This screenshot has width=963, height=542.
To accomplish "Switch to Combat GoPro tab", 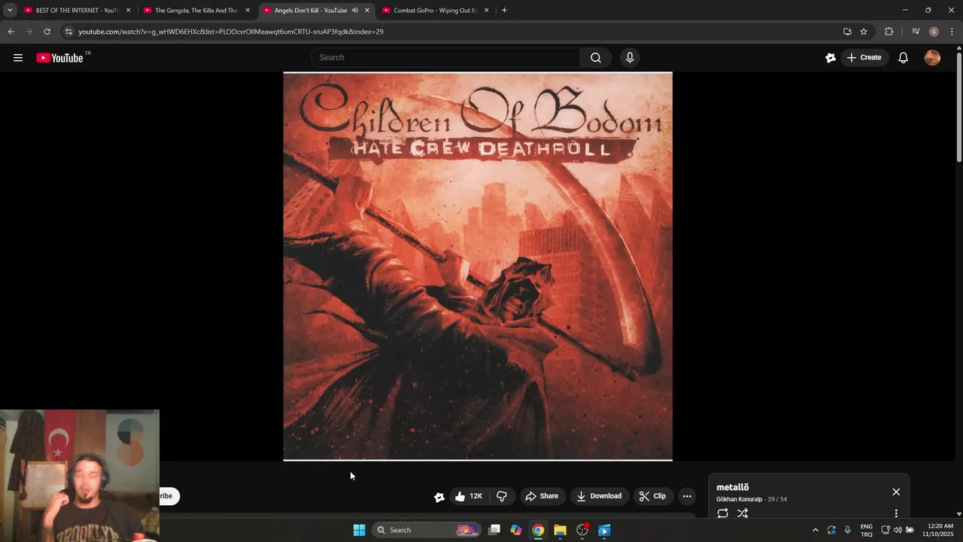I will pyautogui.click(x=436, y=11).
